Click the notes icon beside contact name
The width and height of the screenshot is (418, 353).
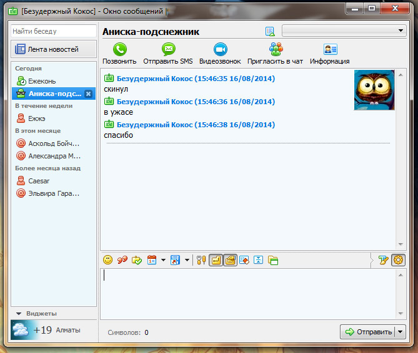tap(270, 31)
